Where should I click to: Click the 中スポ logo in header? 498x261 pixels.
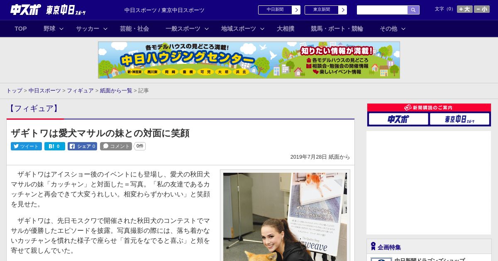[25, 10]
